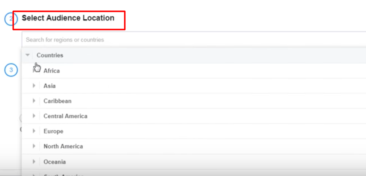Screen dimensions: 366x176
Task: Expand the Asia region arrow
Action: 34,86
